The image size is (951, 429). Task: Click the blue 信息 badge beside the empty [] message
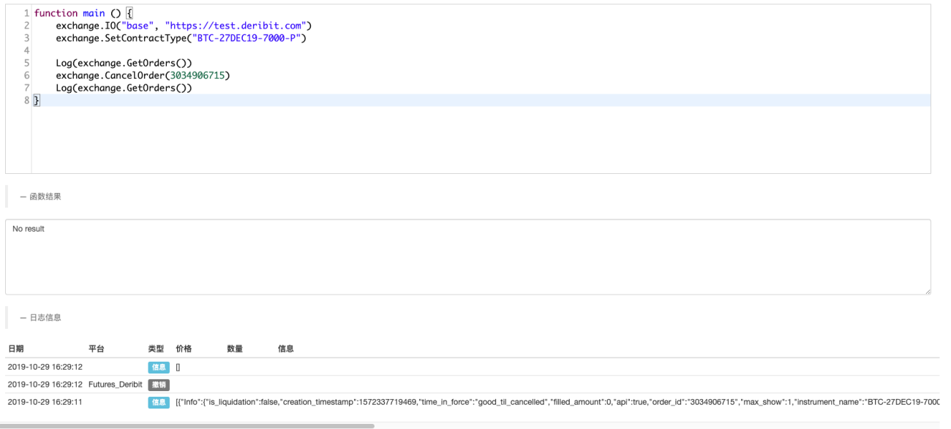(x=159, y=367)
